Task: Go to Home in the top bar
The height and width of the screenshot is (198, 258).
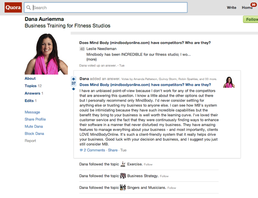Action: pyautogui.click(x=247, y=7)
